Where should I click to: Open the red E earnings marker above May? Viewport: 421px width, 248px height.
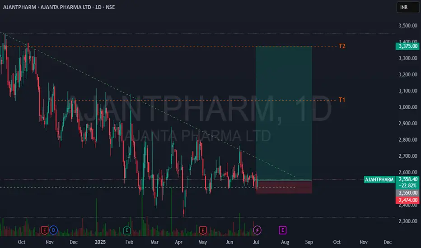click(x=203, y=230)
